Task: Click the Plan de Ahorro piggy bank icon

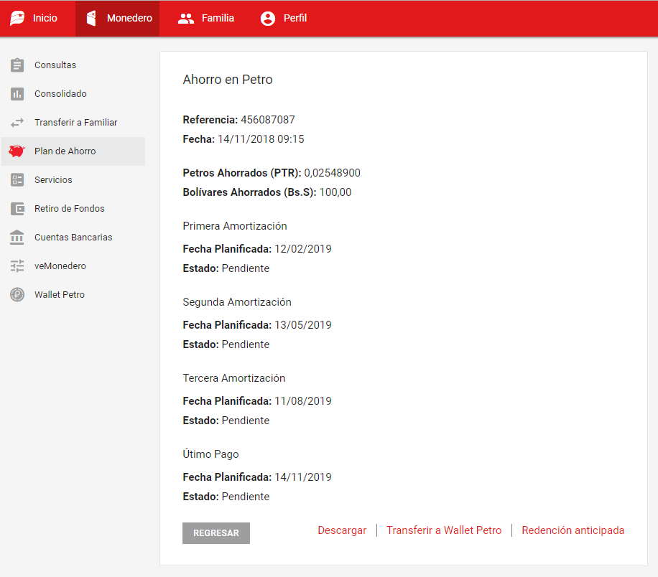Action: click(17, 151)
